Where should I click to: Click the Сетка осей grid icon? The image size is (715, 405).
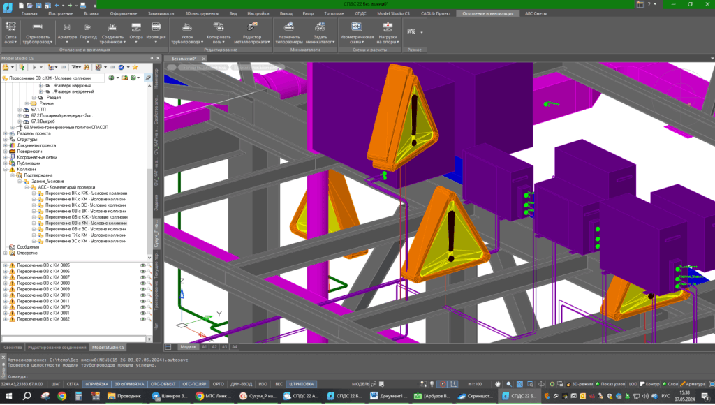11,26
